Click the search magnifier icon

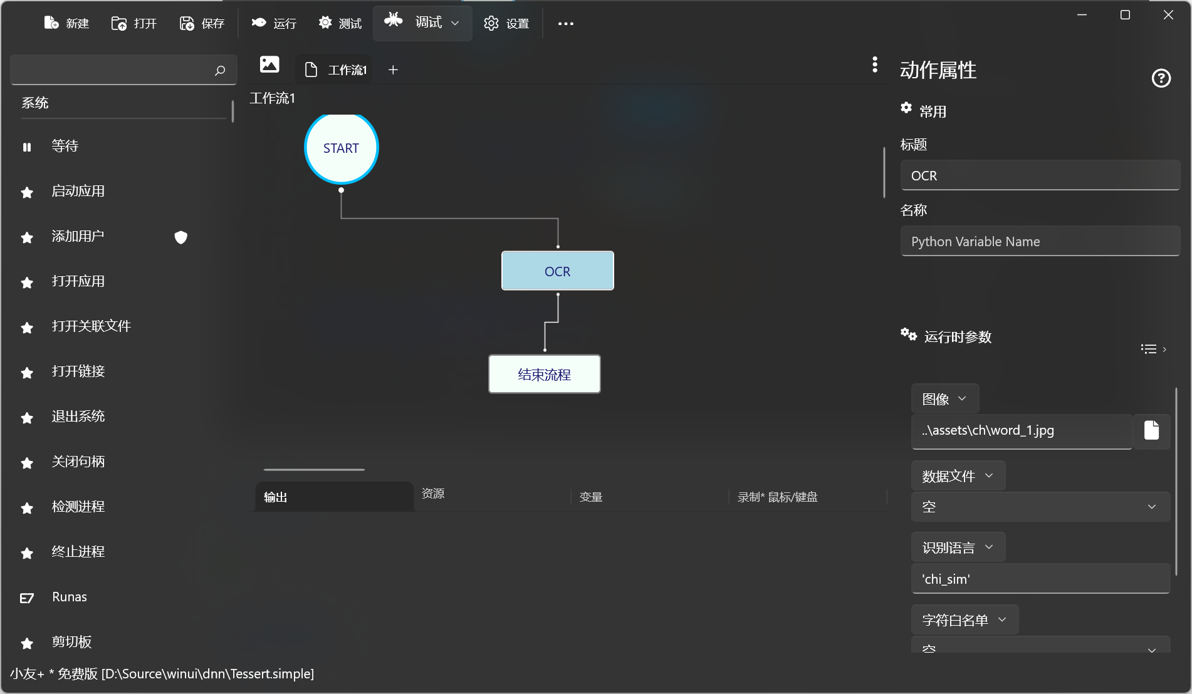(x=220, y=70)
